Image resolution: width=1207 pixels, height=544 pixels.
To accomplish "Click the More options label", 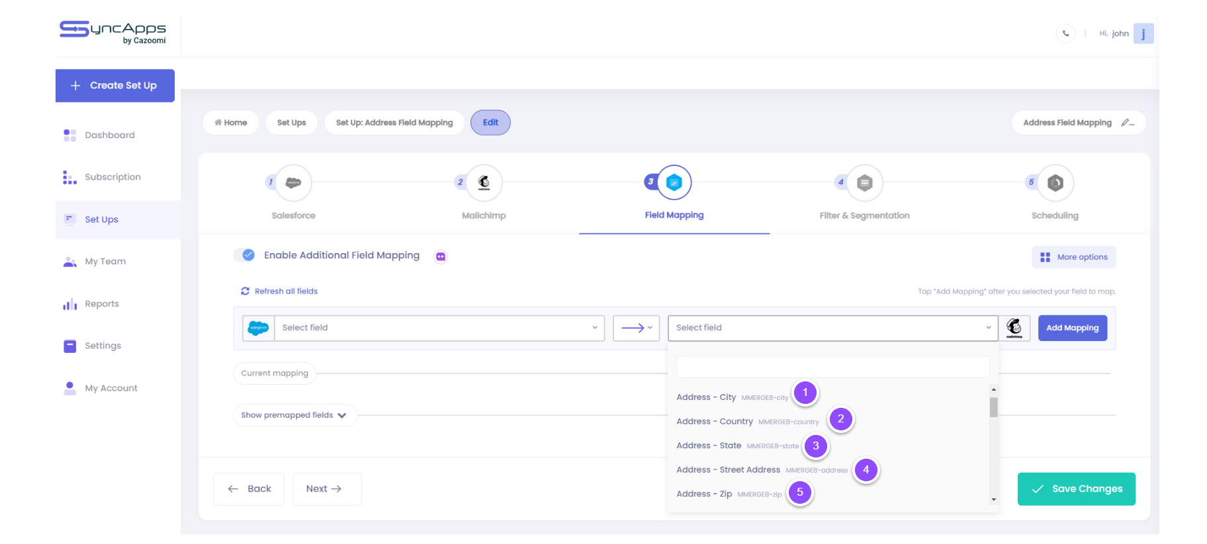I will 1082,257.
